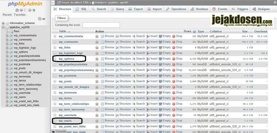The width and height of the screenshot is (277, 133).
Task: Click Server: localhost:3306 breadcrumb link
Action: pyautogui.click(x=75, y=3)
